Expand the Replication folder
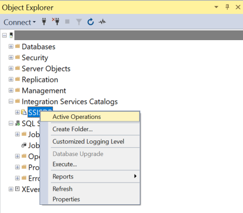 (11, 79)
